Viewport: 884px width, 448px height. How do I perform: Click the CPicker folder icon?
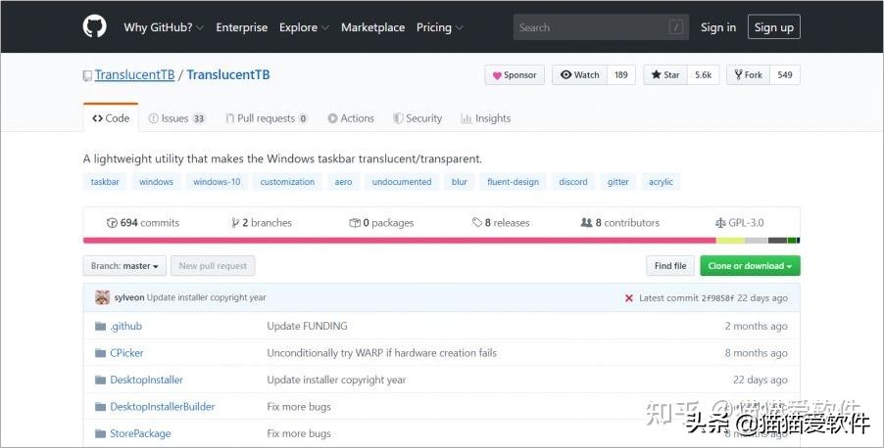point(100,353)
